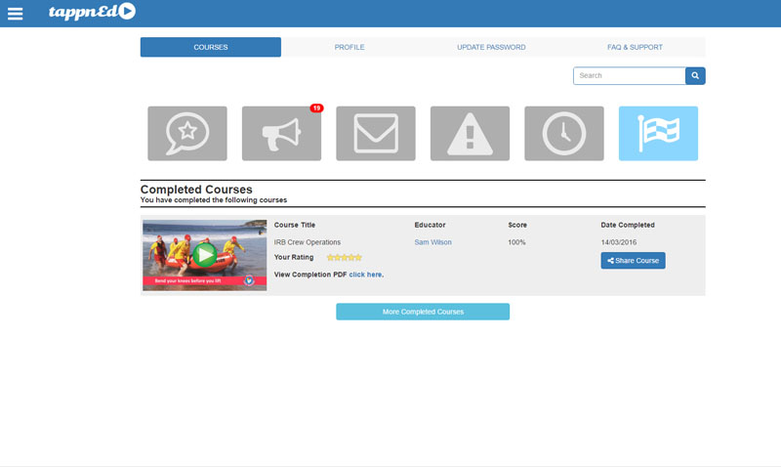Image resolution: width=781 pixels, height=467 pixels.
Task: Open the Update Password tab
Action: 491,47
